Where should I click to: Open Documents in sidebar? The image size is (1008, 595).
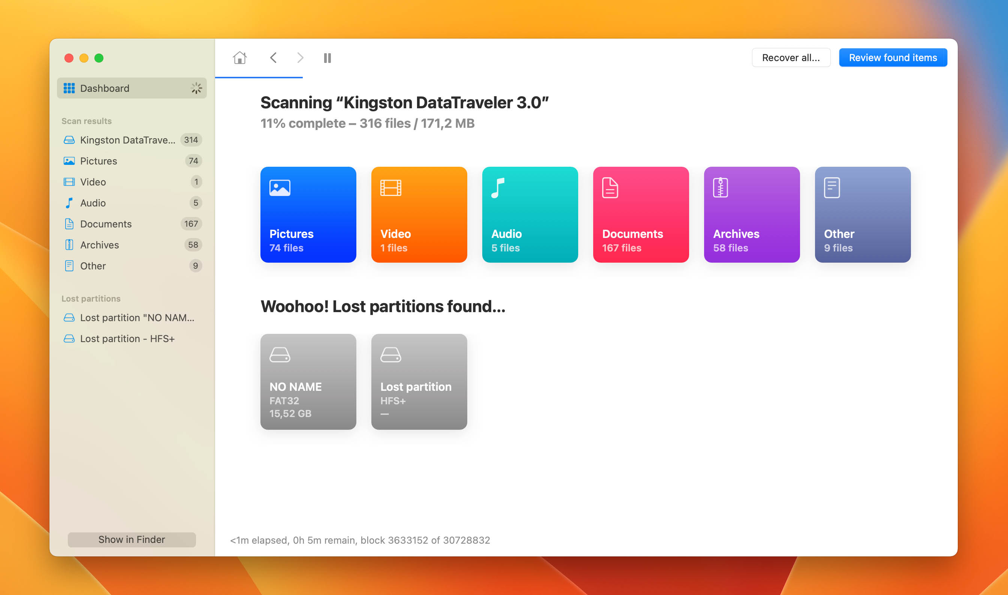132,224
